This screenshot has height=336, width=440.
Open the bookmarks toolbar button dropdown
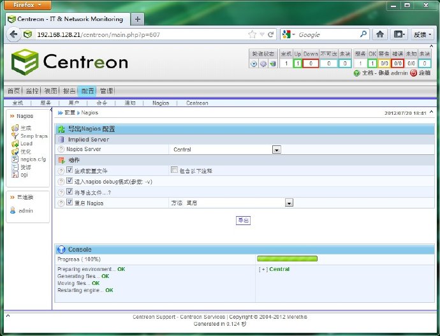pos(400,34)
